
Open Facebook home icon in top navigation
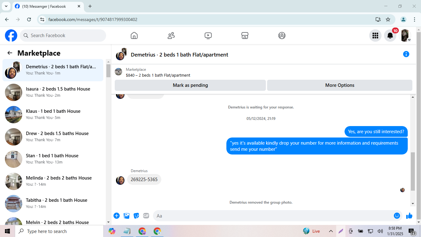(134, 36)
